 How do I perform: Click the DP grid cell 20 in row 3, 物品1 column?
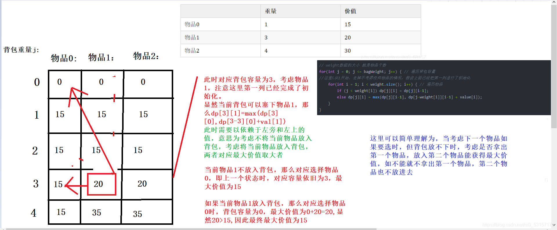click(98, 184)
